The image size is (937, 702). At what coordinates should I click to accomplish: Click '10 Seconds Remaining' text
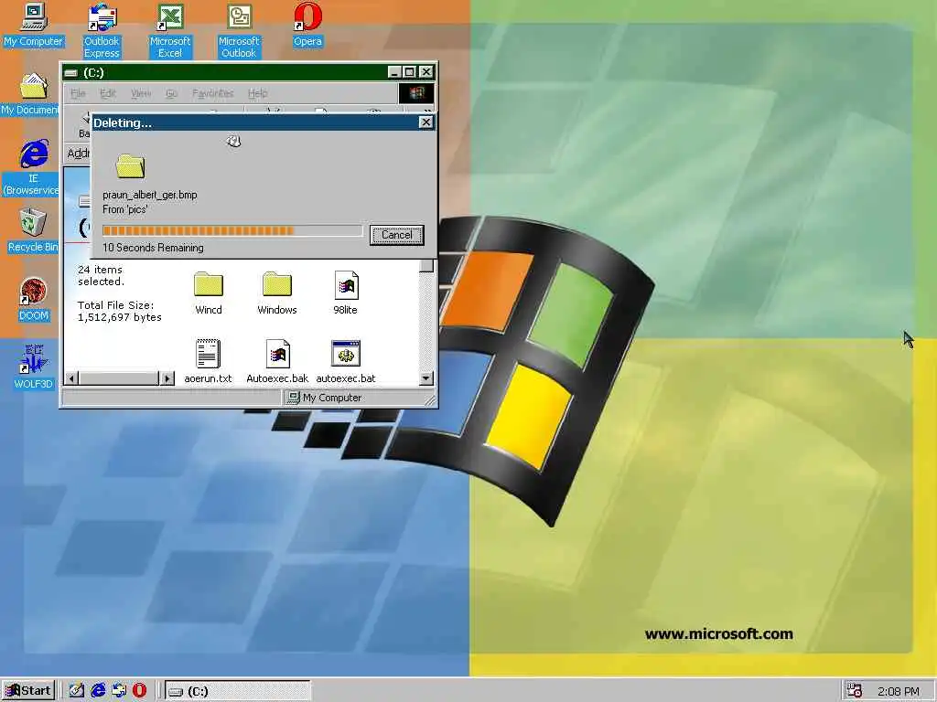coord(153,248)
